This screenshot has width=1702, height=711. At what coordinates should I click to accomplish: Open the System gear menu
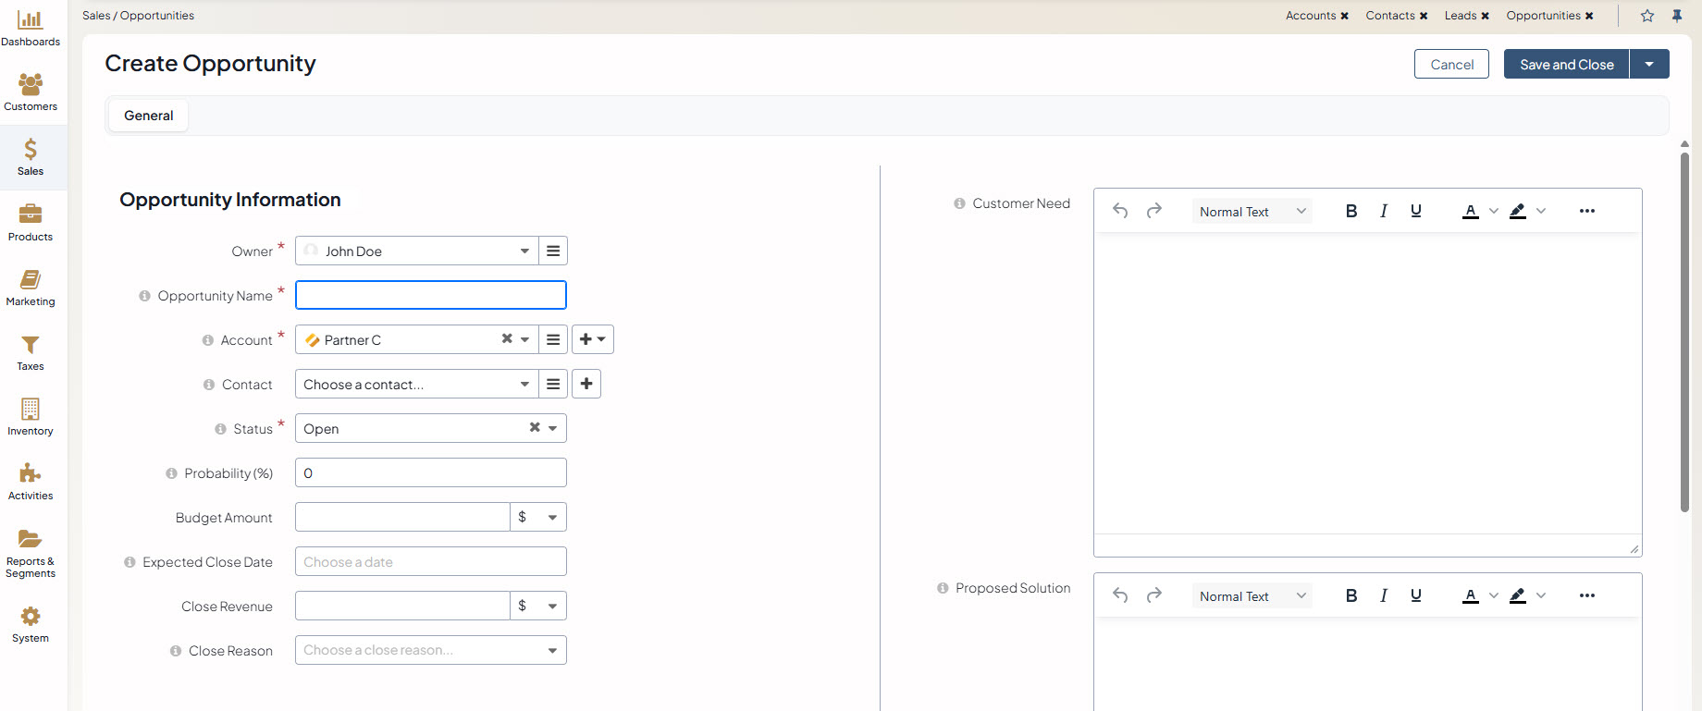tap(31, 624)
